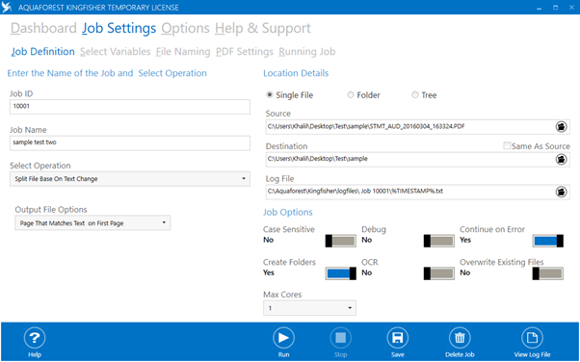Click the Help question mark icon

pyautogui.click(x=35, y=338)
